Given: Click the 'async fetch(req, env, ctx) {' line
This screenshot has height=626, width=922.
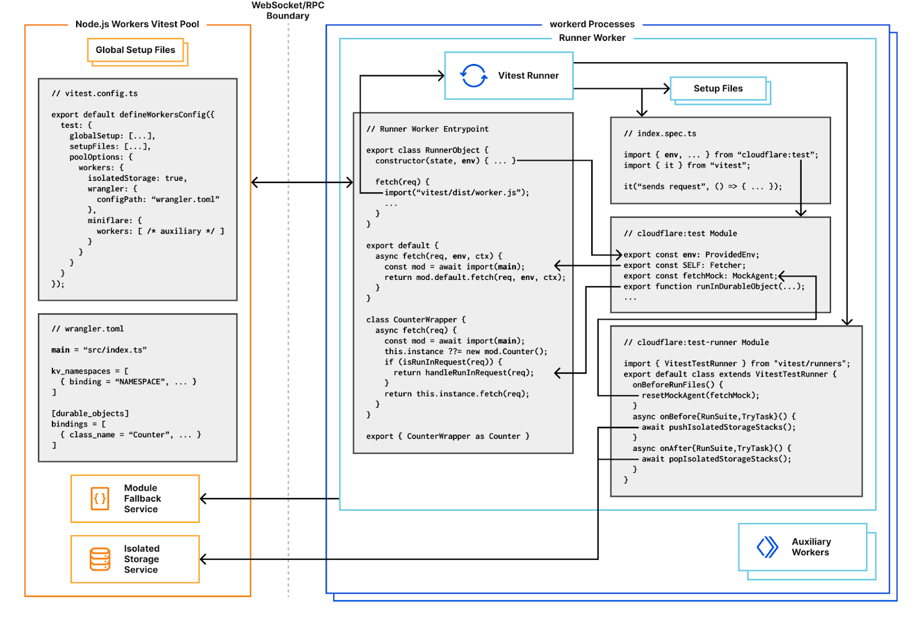Looking at the screenshot, I should (439, 256).
